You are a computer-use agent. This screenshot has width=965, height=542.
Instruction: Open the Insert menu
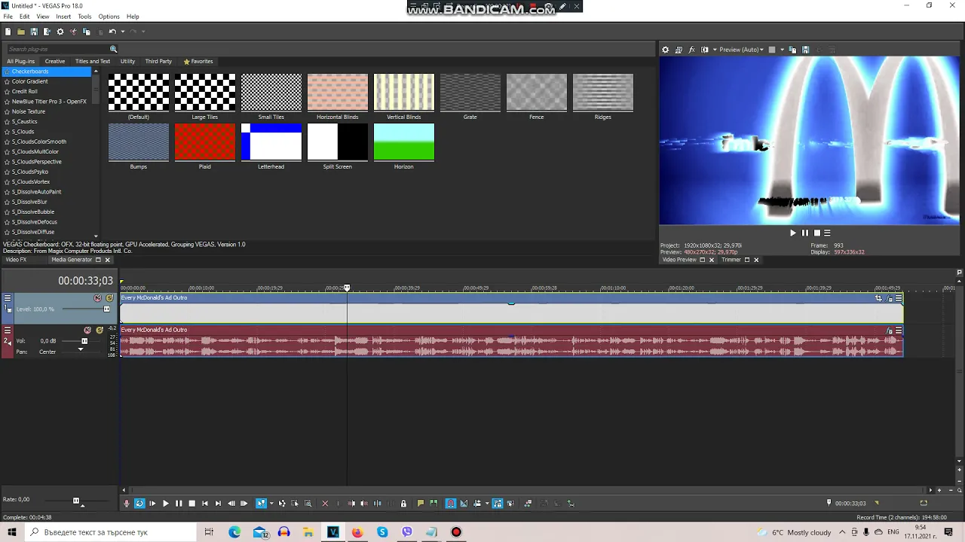63,17
